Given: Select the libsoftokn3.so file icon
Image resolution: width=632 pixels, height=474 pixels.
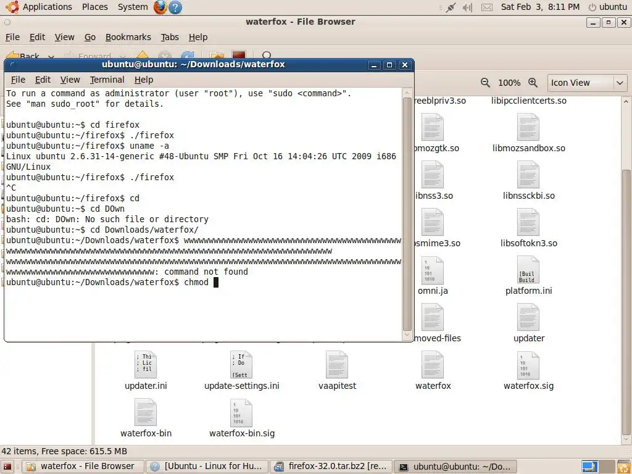Looking at the screenshot, I should (528, 222).
